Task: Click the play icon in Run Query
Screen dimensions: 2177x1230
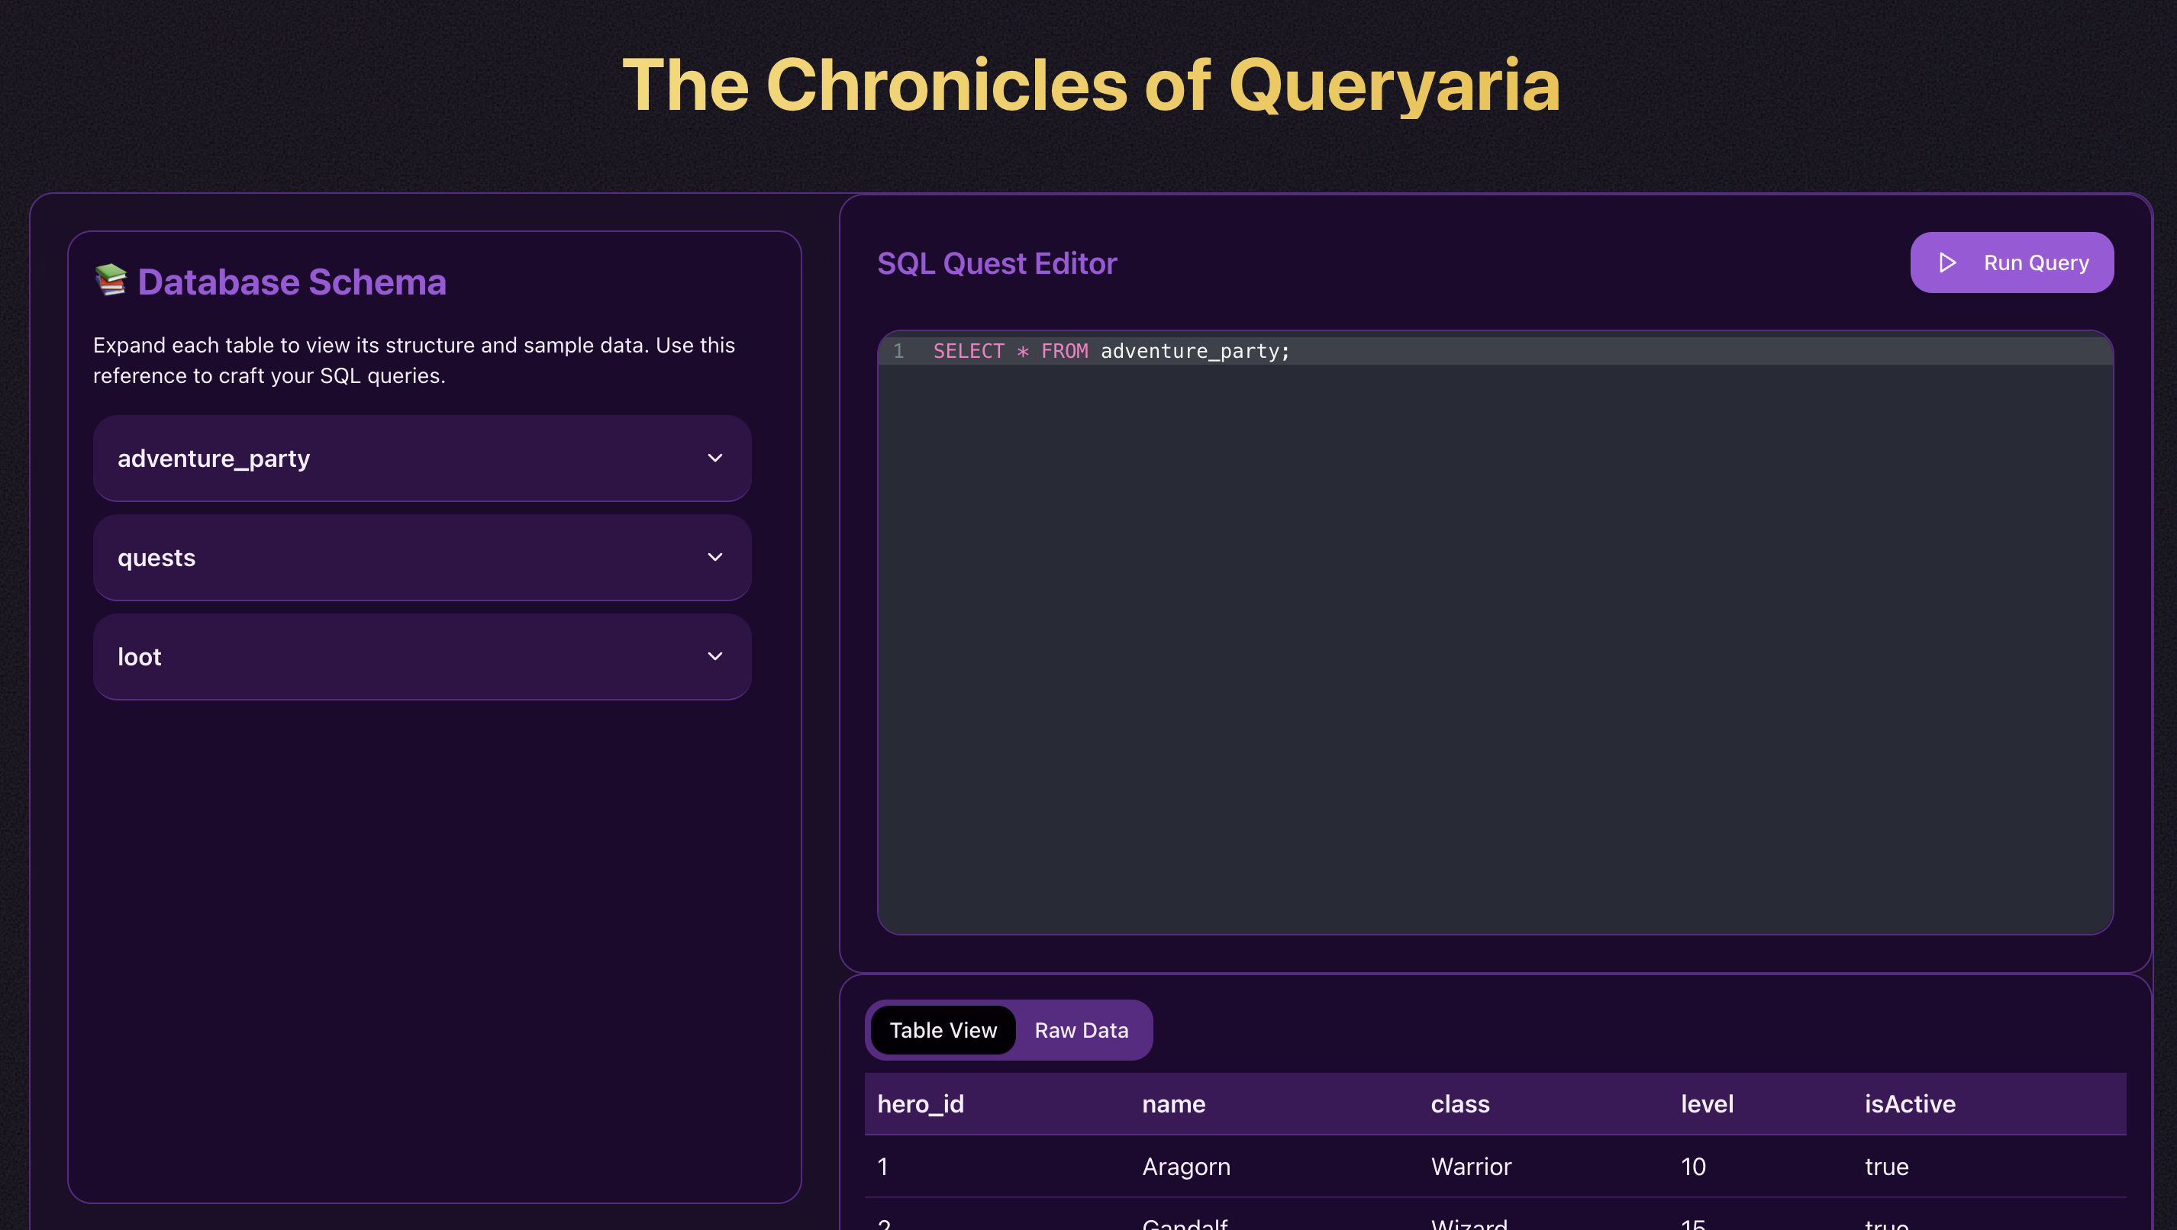Action: tap(1947, 262)
